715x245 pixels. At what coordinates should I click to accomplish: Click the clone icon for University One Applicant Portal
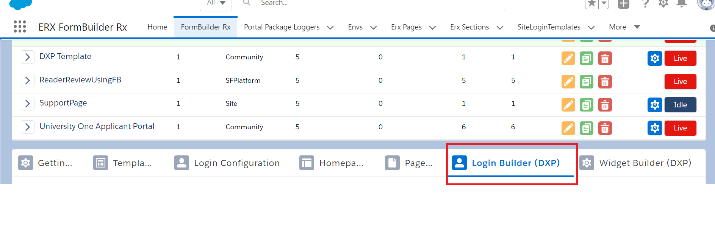tap(586, 128)
